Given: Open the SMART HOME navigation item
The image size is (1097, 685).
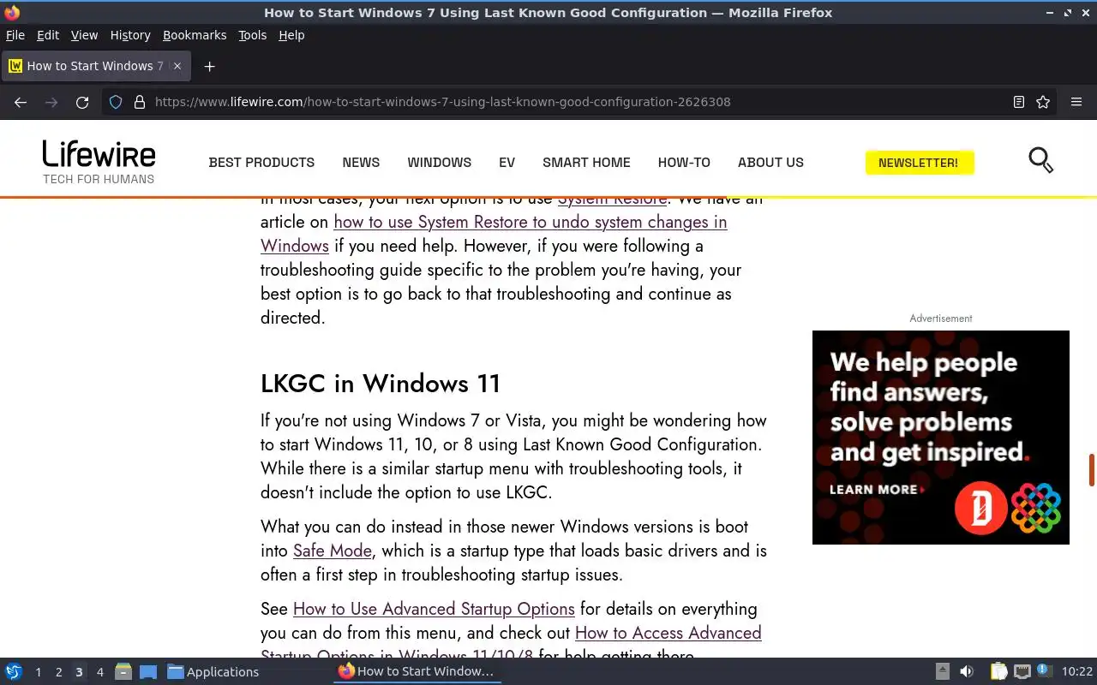Looking at the screenshot, I should click(586, 163).
